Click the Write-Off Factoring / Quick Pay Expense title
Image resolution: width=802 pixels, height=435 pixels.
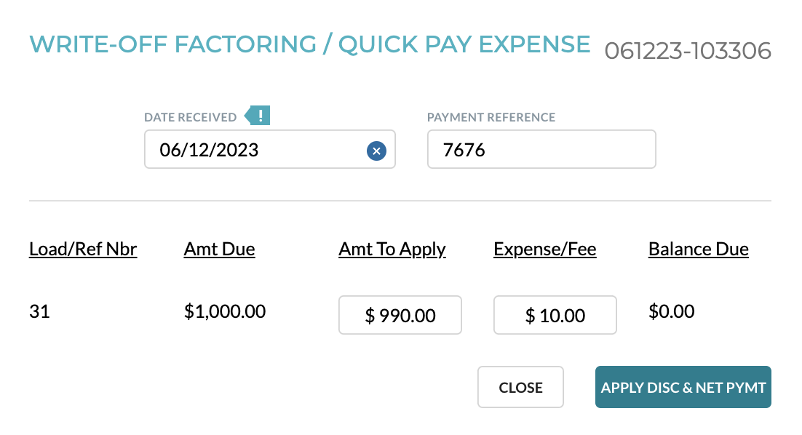pyautogui.click(x=310, y=44)
